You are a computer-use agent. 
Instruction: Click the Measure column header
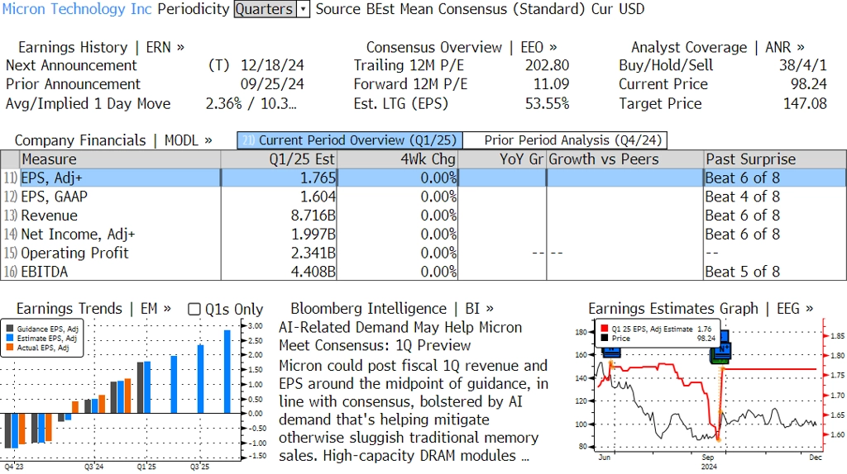120,159
